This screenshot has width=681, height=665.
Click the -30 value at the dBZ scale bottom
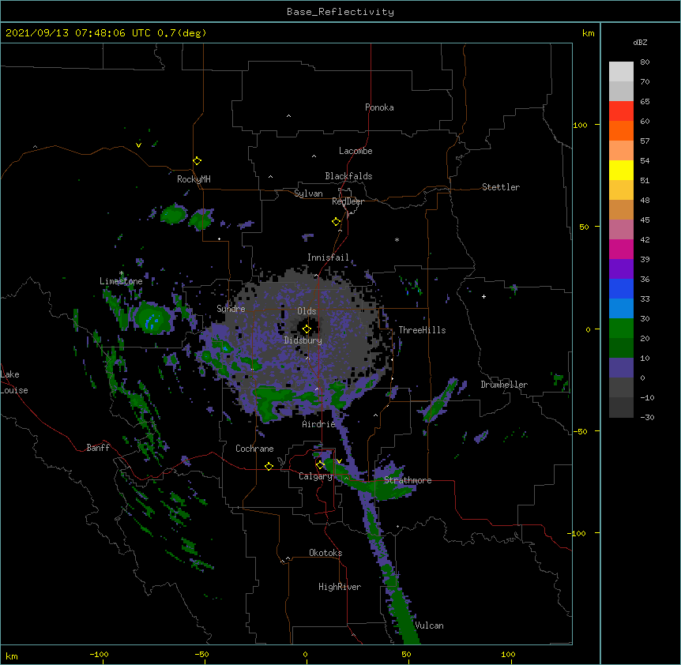(647, 417)
